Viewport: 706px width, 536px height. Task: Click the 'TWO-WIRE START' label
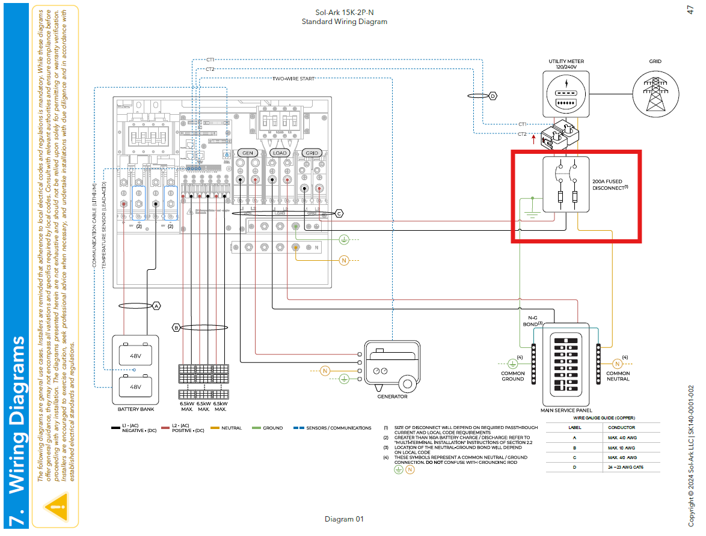click(x=293, y=79)
